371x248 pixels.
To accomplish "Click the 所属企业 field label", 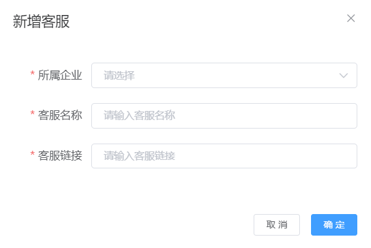I will 60,75.
